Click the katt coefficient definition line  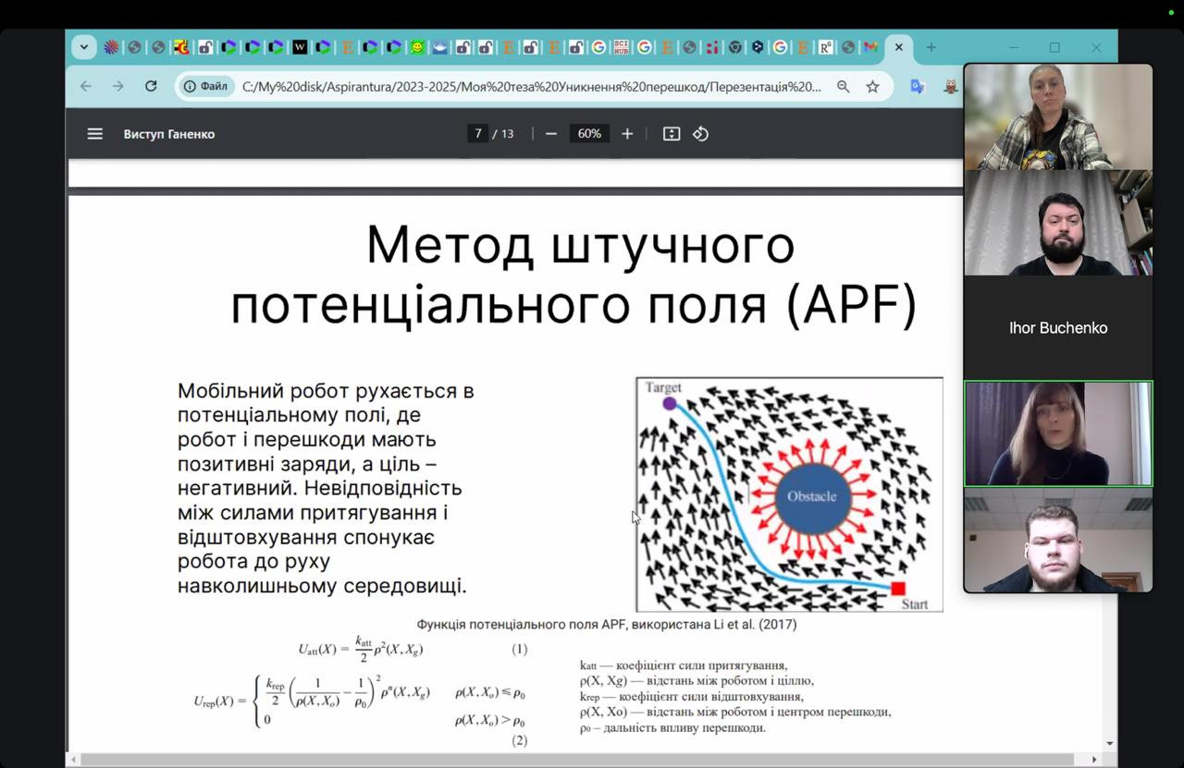[x=684, y=665]
